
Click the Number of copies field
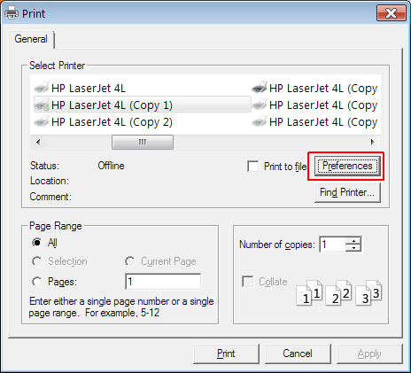click(x=332, y=245)
